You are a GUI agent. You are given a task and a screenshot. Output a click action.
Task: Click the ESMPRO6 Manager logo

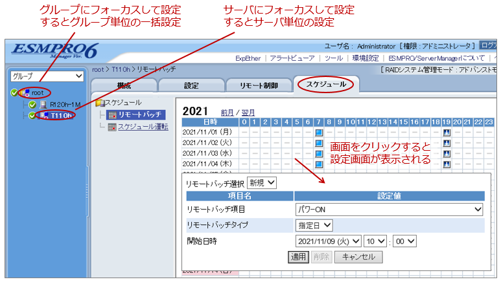tap(55, 51)
